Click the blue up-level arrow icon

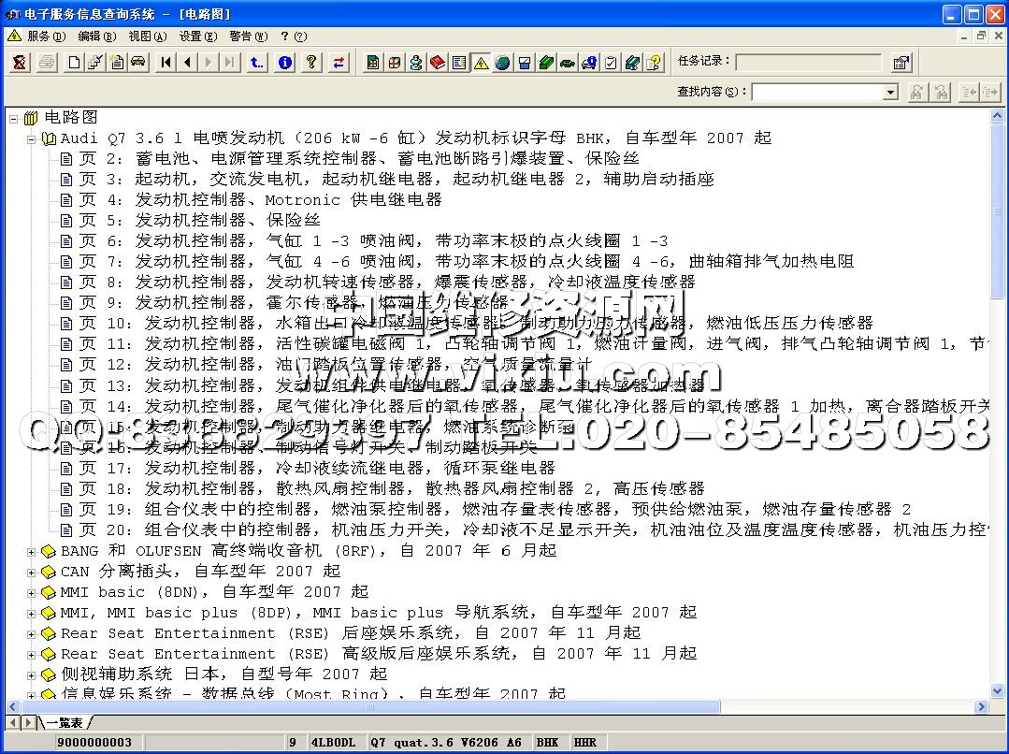pyautogui.click(x=257, y=63)
